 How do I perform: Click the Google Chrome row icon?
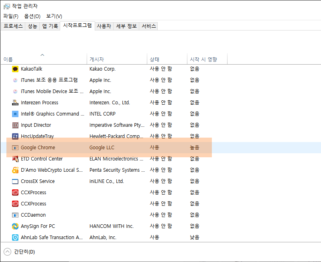coord(15,148)
